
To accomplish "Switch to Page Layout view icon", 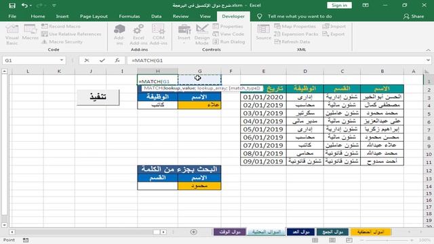I will (332, 240).
